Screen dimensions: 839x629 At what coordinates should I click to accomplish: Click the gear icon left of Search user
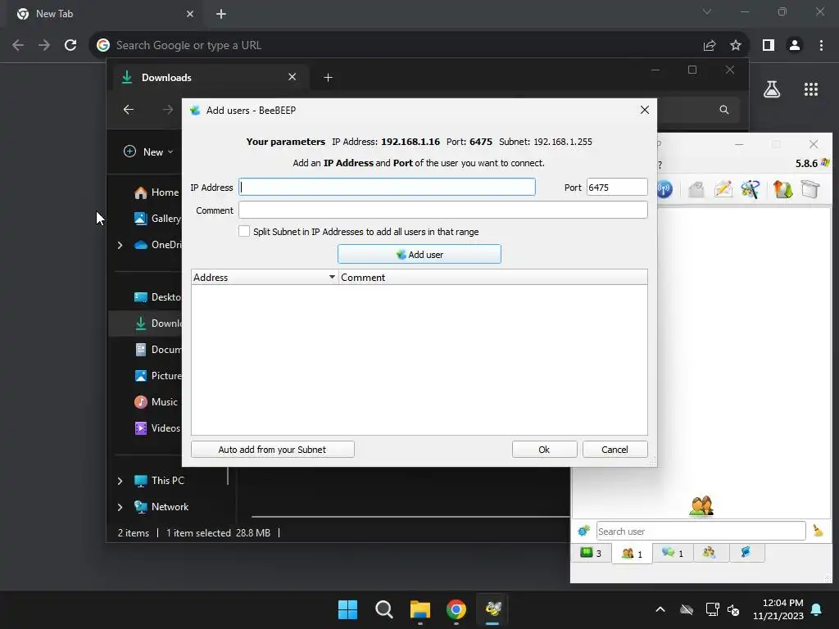point(583,531)
